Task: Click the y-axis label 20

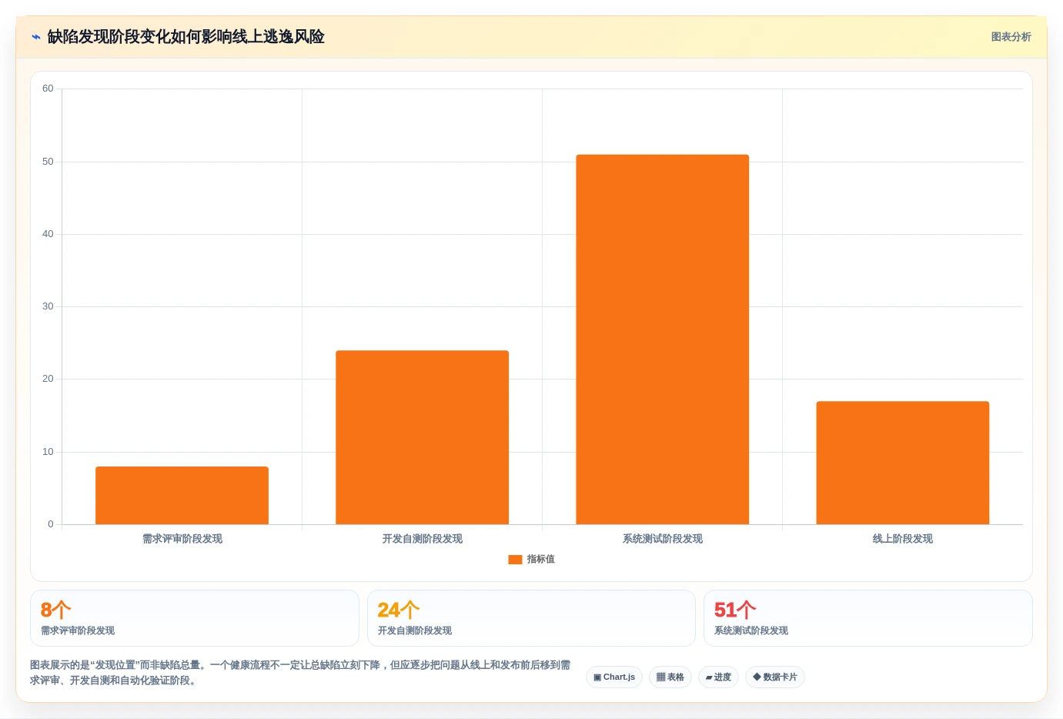Action: pyautogui.click(x=48, y=379)
